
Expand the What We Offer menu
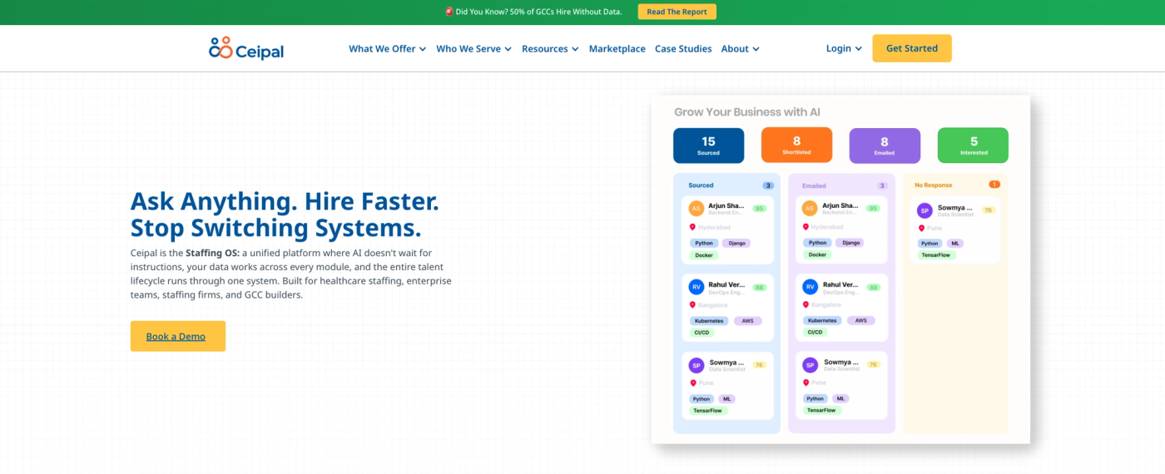387,49
